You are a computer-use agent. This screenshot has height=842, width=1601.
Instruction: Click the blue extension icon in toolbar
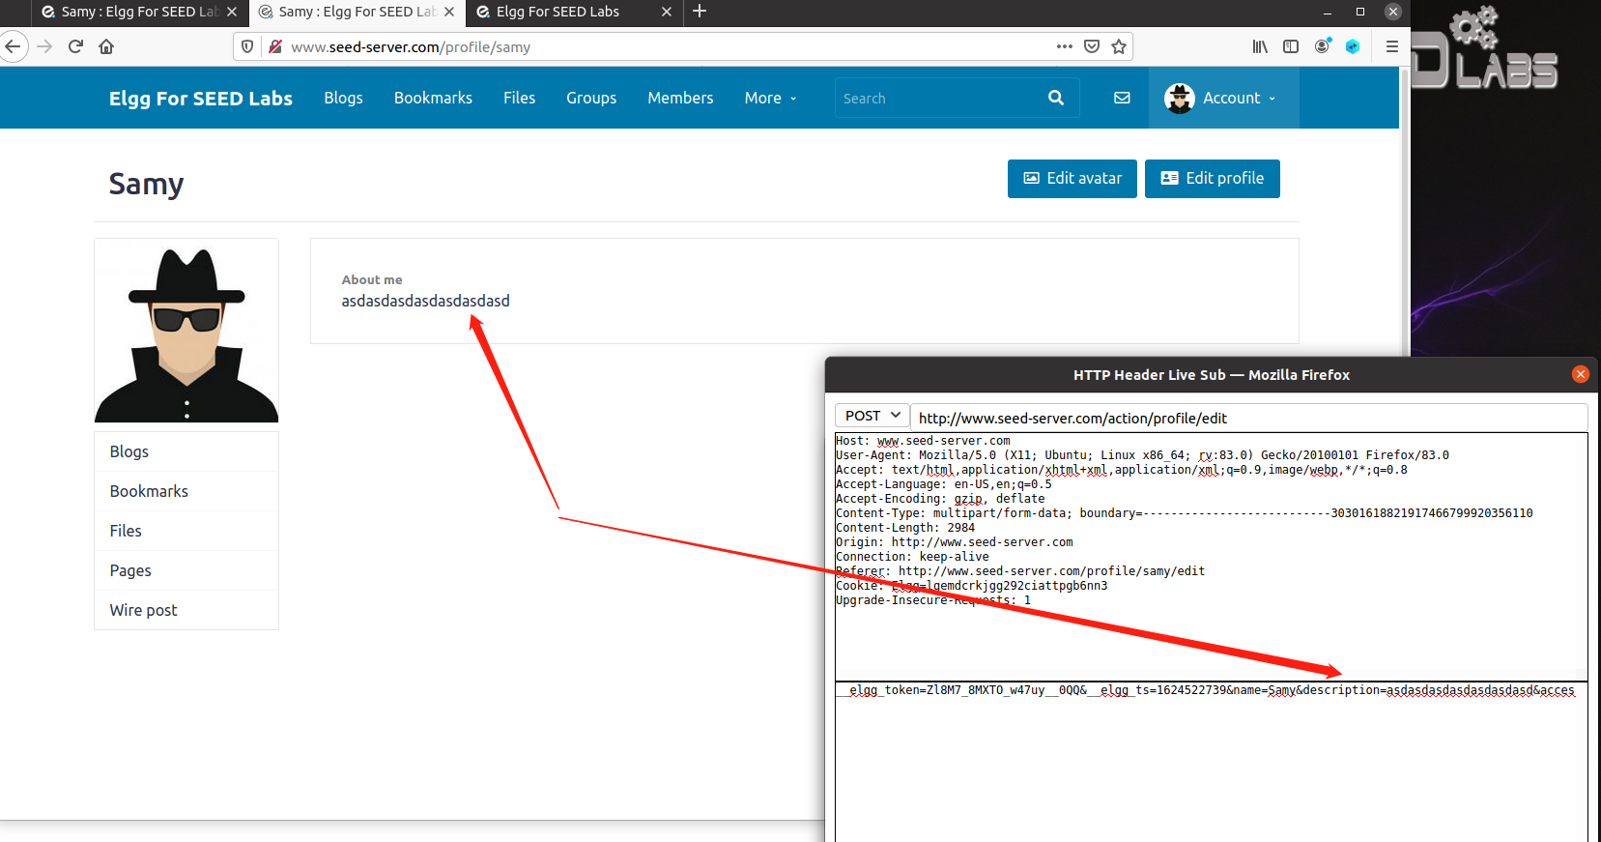coord(1353,46)
